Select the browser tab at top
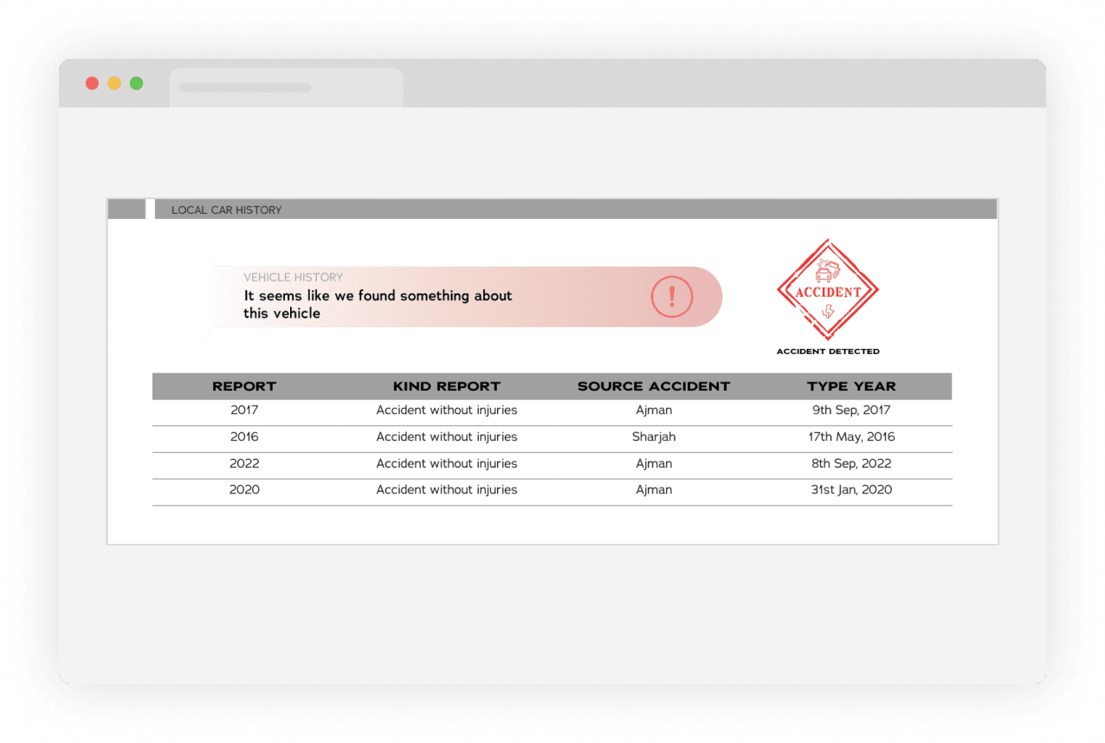 coord(286,87)
